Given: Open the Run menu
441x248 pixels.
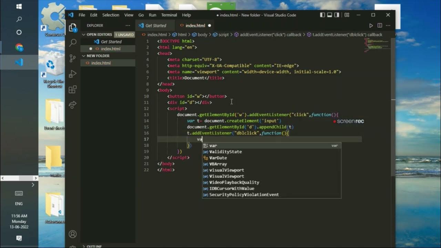Looking at the screenshot, I should click(x=153, y=15).
